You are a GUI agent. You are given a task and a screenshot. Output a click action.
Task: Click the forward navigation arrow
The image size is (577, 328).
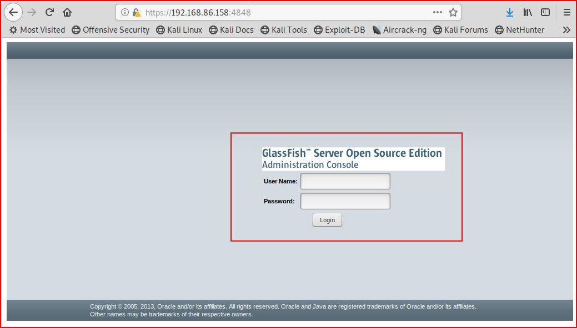pos(32,13)
